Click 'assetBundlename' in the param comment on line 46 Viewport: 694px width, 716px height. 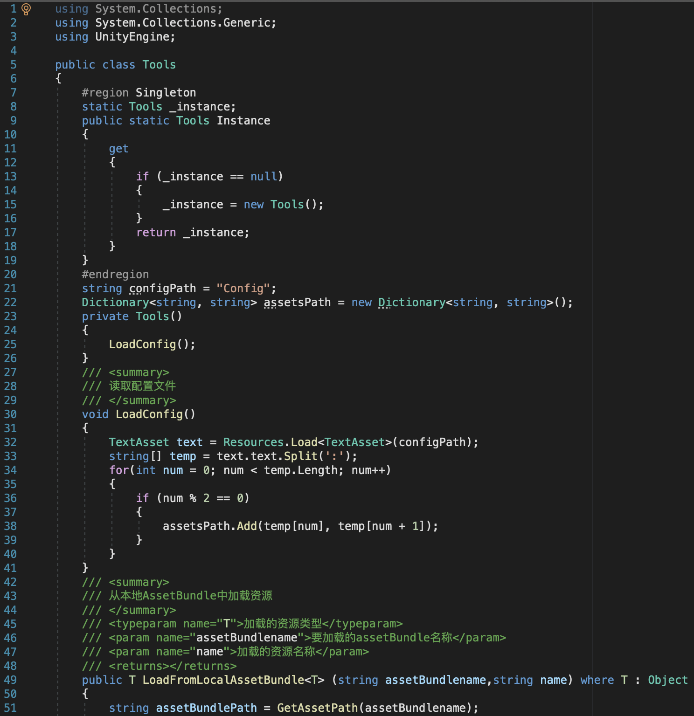[247, 638]
